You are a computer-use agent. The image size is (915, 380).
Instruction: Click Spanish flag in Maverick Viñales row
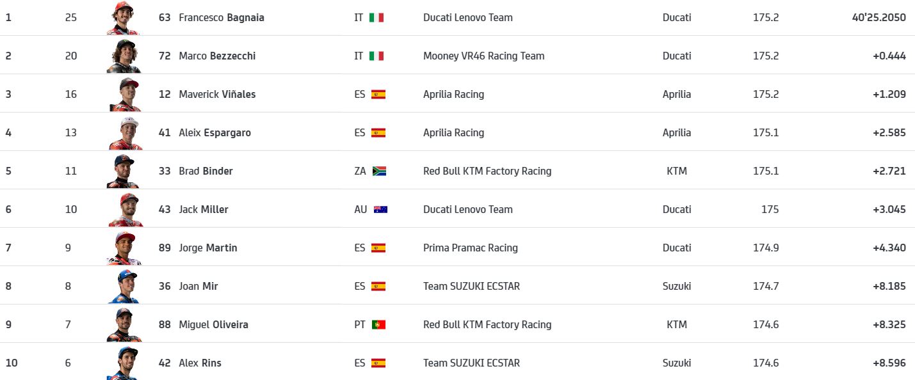378,94
